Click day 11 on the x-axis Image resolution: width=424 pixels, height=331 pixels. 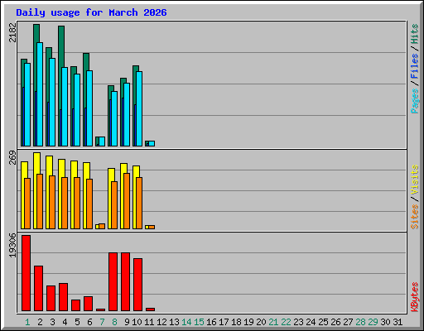(x=149, y=322)
